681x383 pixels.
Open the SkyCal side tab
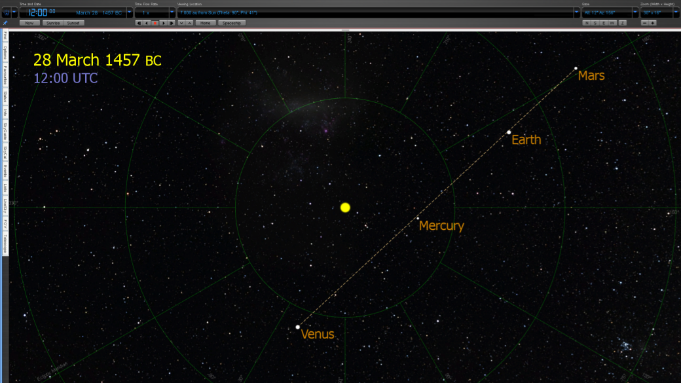point(5,153)
